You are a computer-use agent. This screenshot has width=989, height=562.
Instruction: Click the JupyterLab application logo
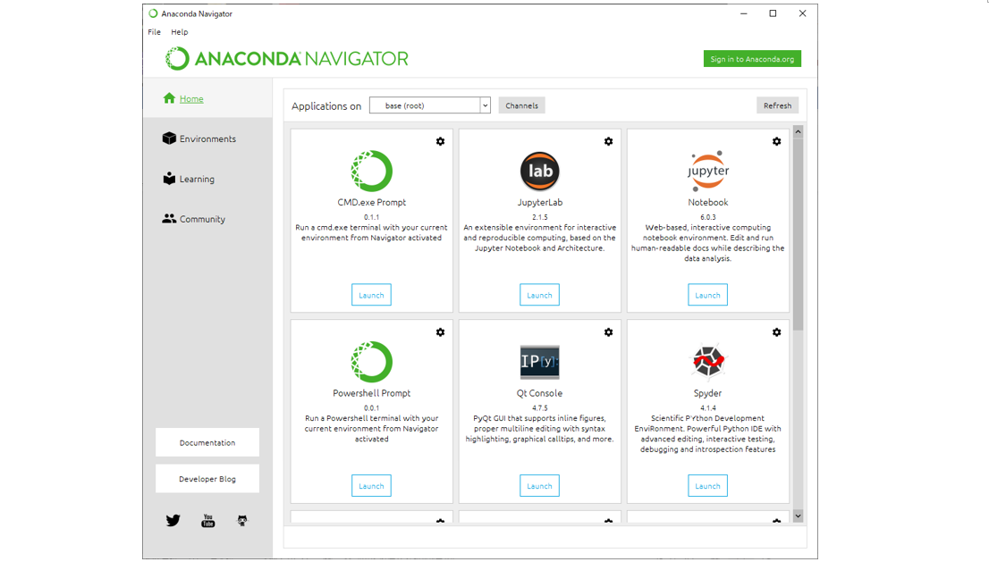tap(539, 171)
